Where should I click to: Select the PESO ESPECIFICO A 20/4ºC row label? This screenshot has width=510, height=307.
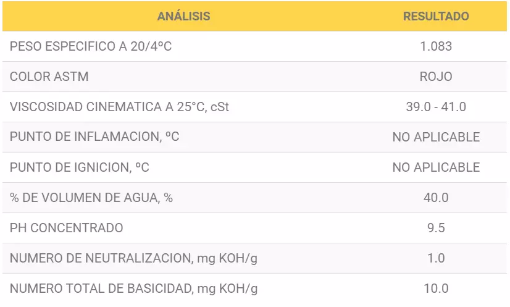[x=90, y=46]
